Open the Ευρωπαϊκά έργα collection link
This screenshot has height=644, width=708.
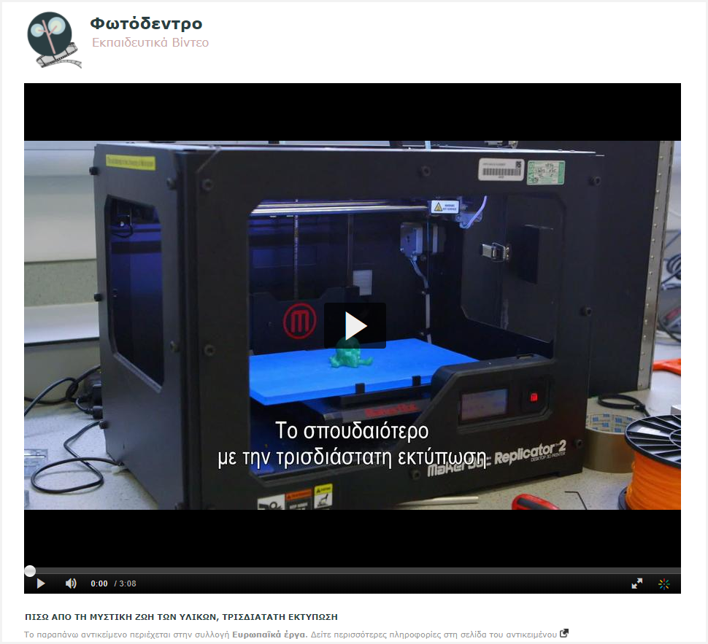click(269, 635)
